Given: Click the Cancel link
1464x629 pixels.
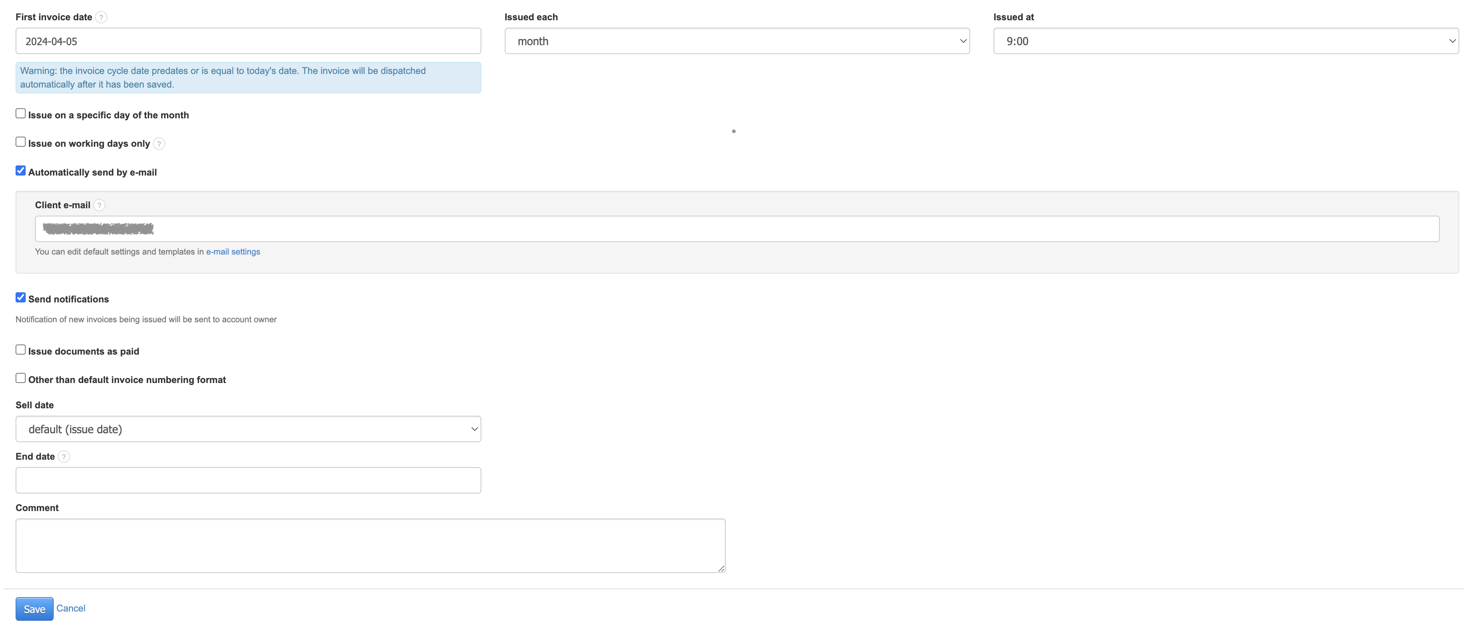Looking at the screenshot, I should (x=70, y=608).
